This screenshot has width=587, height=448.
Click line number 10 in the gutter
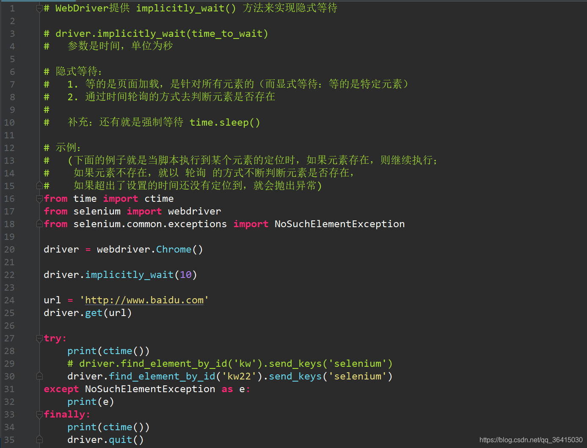pyautogui.click(x=9, y=123)
